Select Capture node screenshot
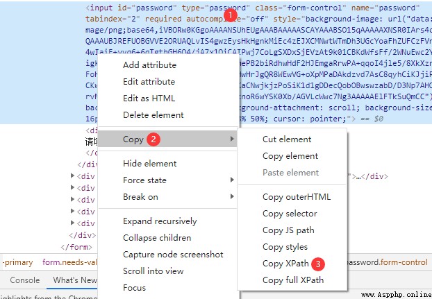The image size is (432, 299). (x=173, y=255)
